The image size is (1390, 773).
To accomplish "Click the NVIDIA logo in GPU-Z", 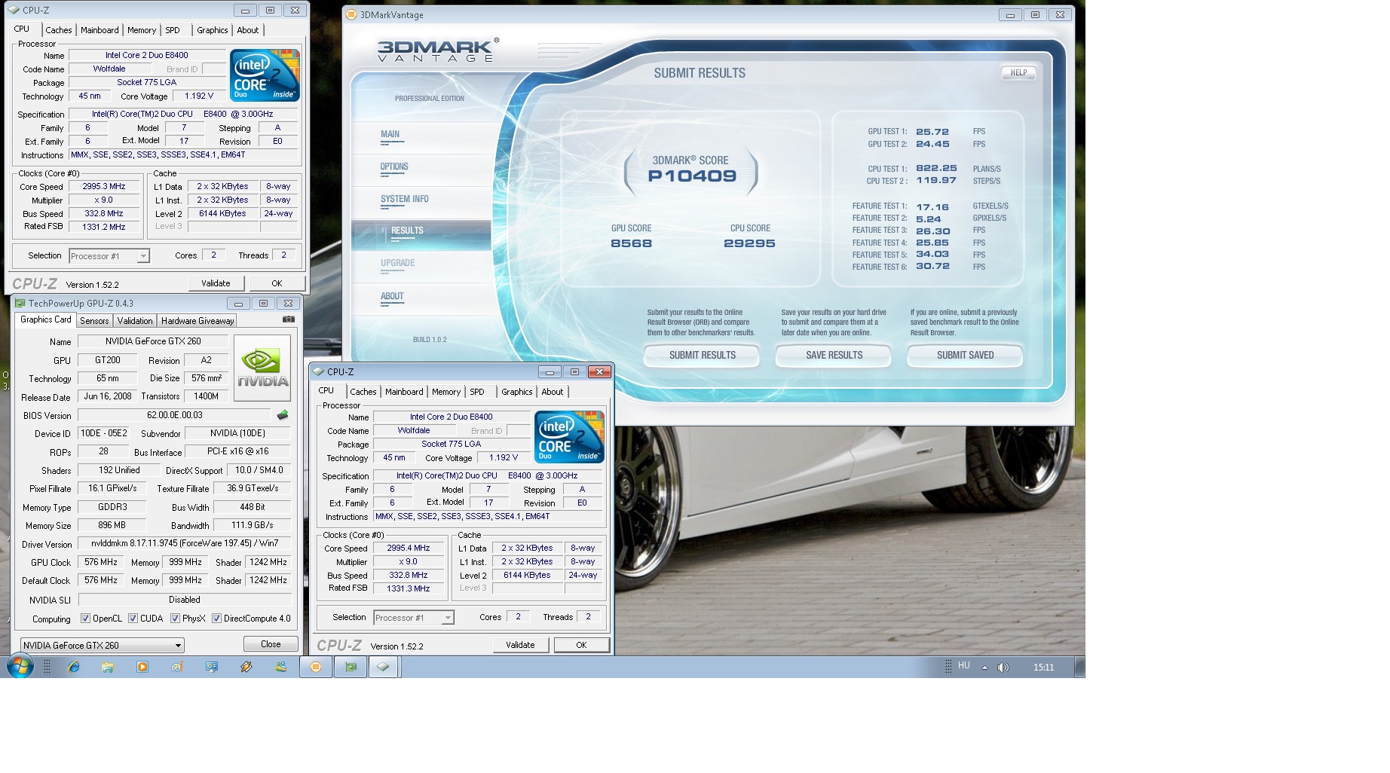I will point(262,368).
